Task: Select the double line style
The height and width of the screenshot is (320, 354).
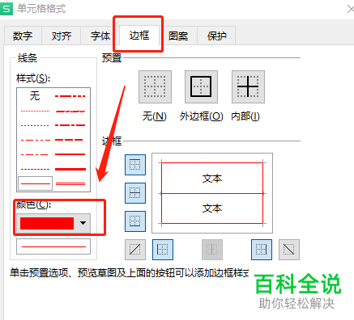Action: coord(70,183)
